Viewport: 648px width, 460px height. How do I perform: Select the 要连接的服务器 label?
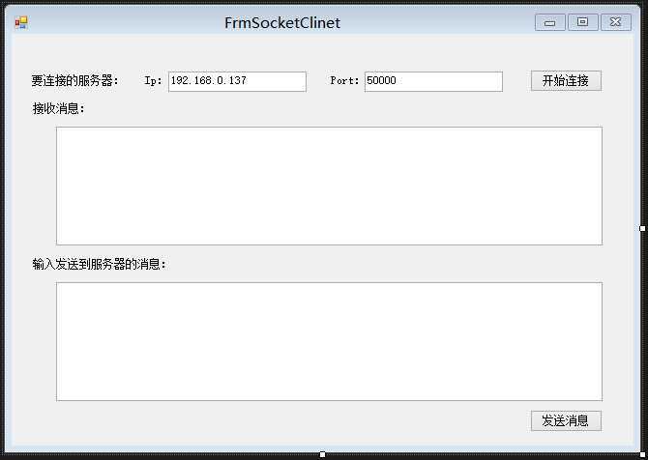[74, 81]
